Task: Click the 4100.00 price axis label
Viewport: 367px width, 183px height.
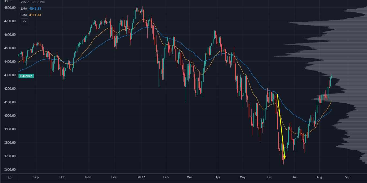Action: (x=10, y=102)
